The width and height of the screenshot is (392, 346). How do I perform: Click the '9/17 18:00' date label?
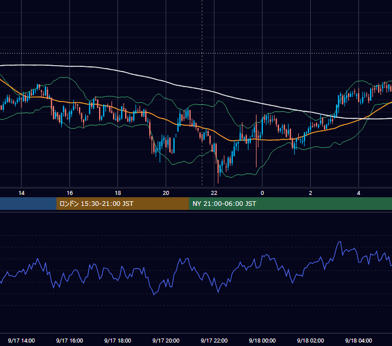pos(118,340)
